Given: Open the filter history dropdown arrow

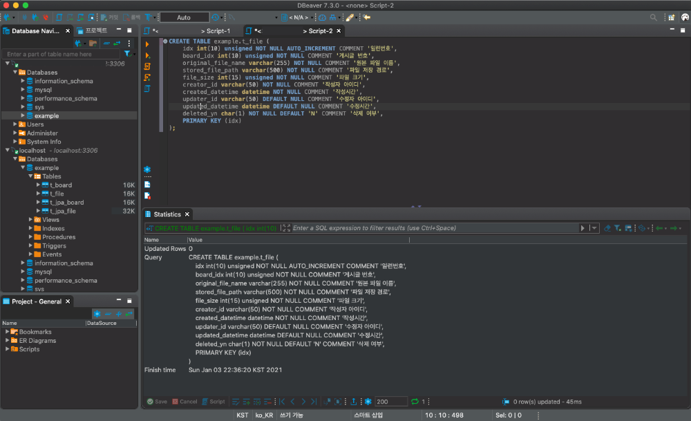Looking at the screenshot, I should [x=594, y=228].
